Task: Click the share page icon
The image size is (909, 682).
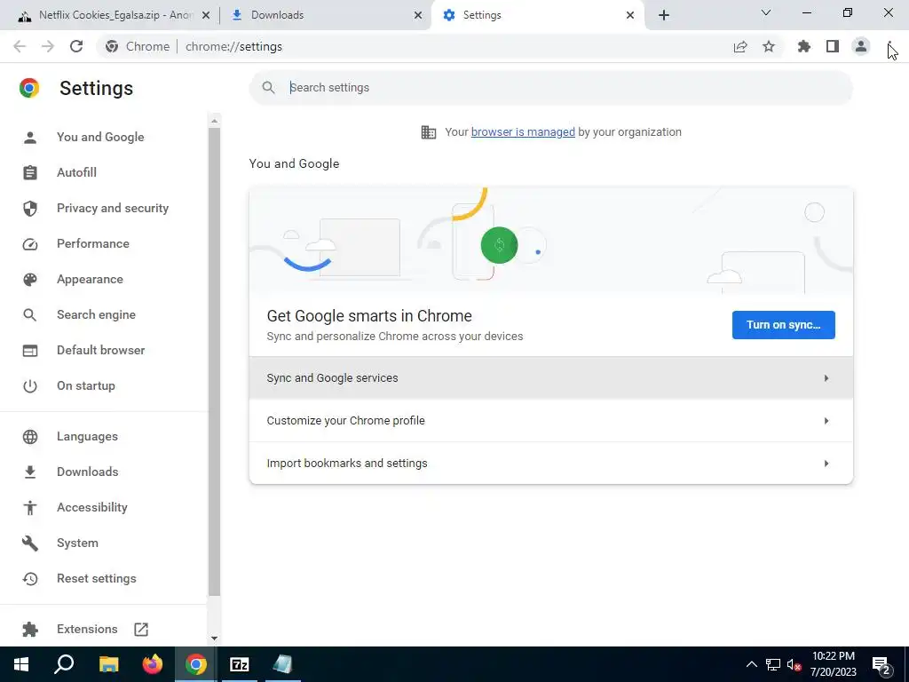Action: (x=740, y=47)
